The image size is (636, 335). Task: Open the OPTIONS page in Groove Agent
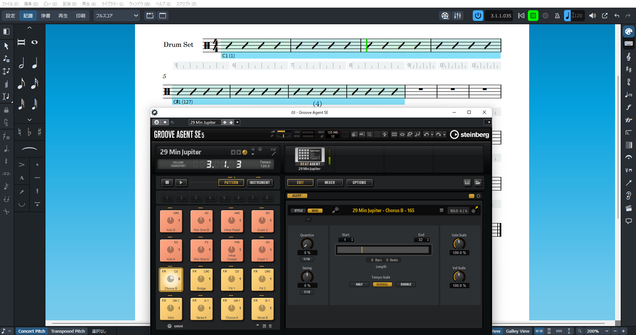point(359,183)
